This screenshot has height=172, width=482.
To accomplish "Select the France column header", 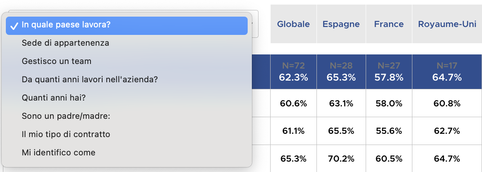I will click(x=389, y=24).
